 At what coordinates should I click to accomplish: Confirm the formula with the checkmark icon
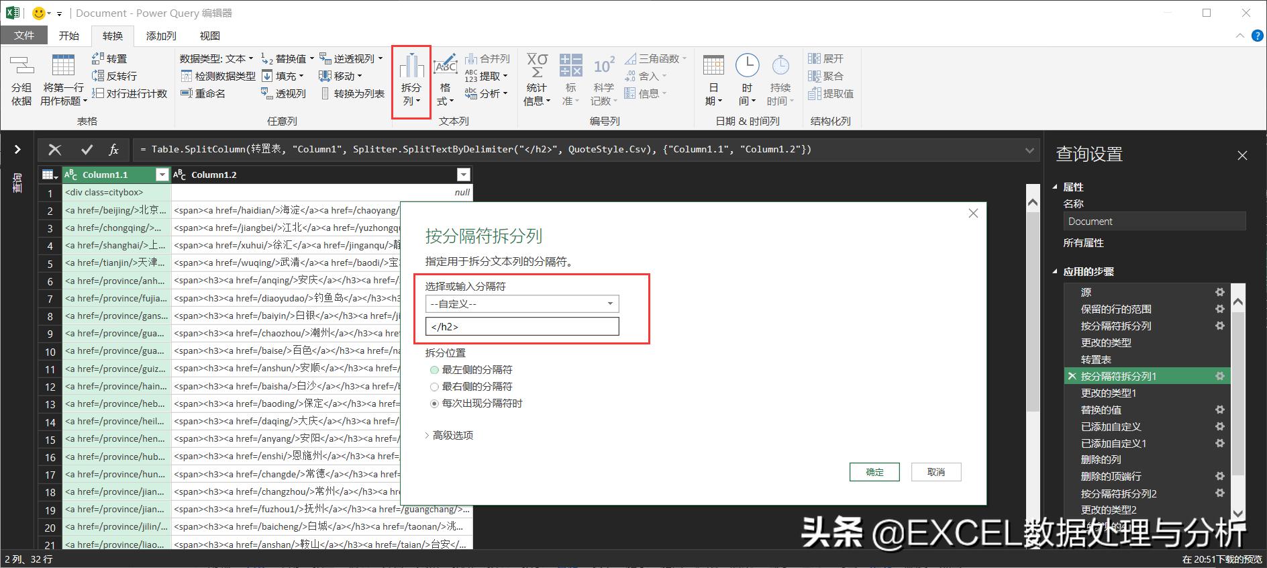click(87, 150)
